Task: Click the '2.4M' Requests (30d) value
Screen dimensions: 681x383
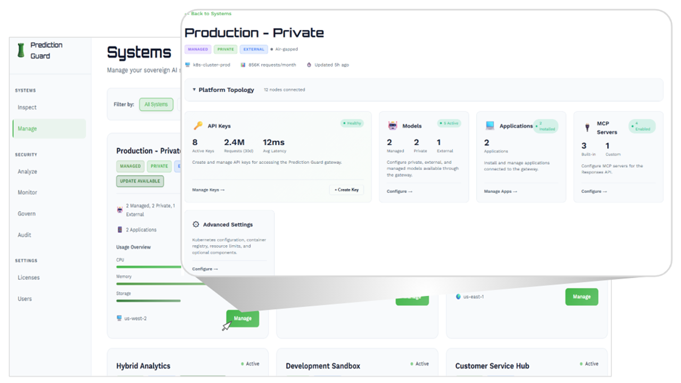Action: point(234,142)
